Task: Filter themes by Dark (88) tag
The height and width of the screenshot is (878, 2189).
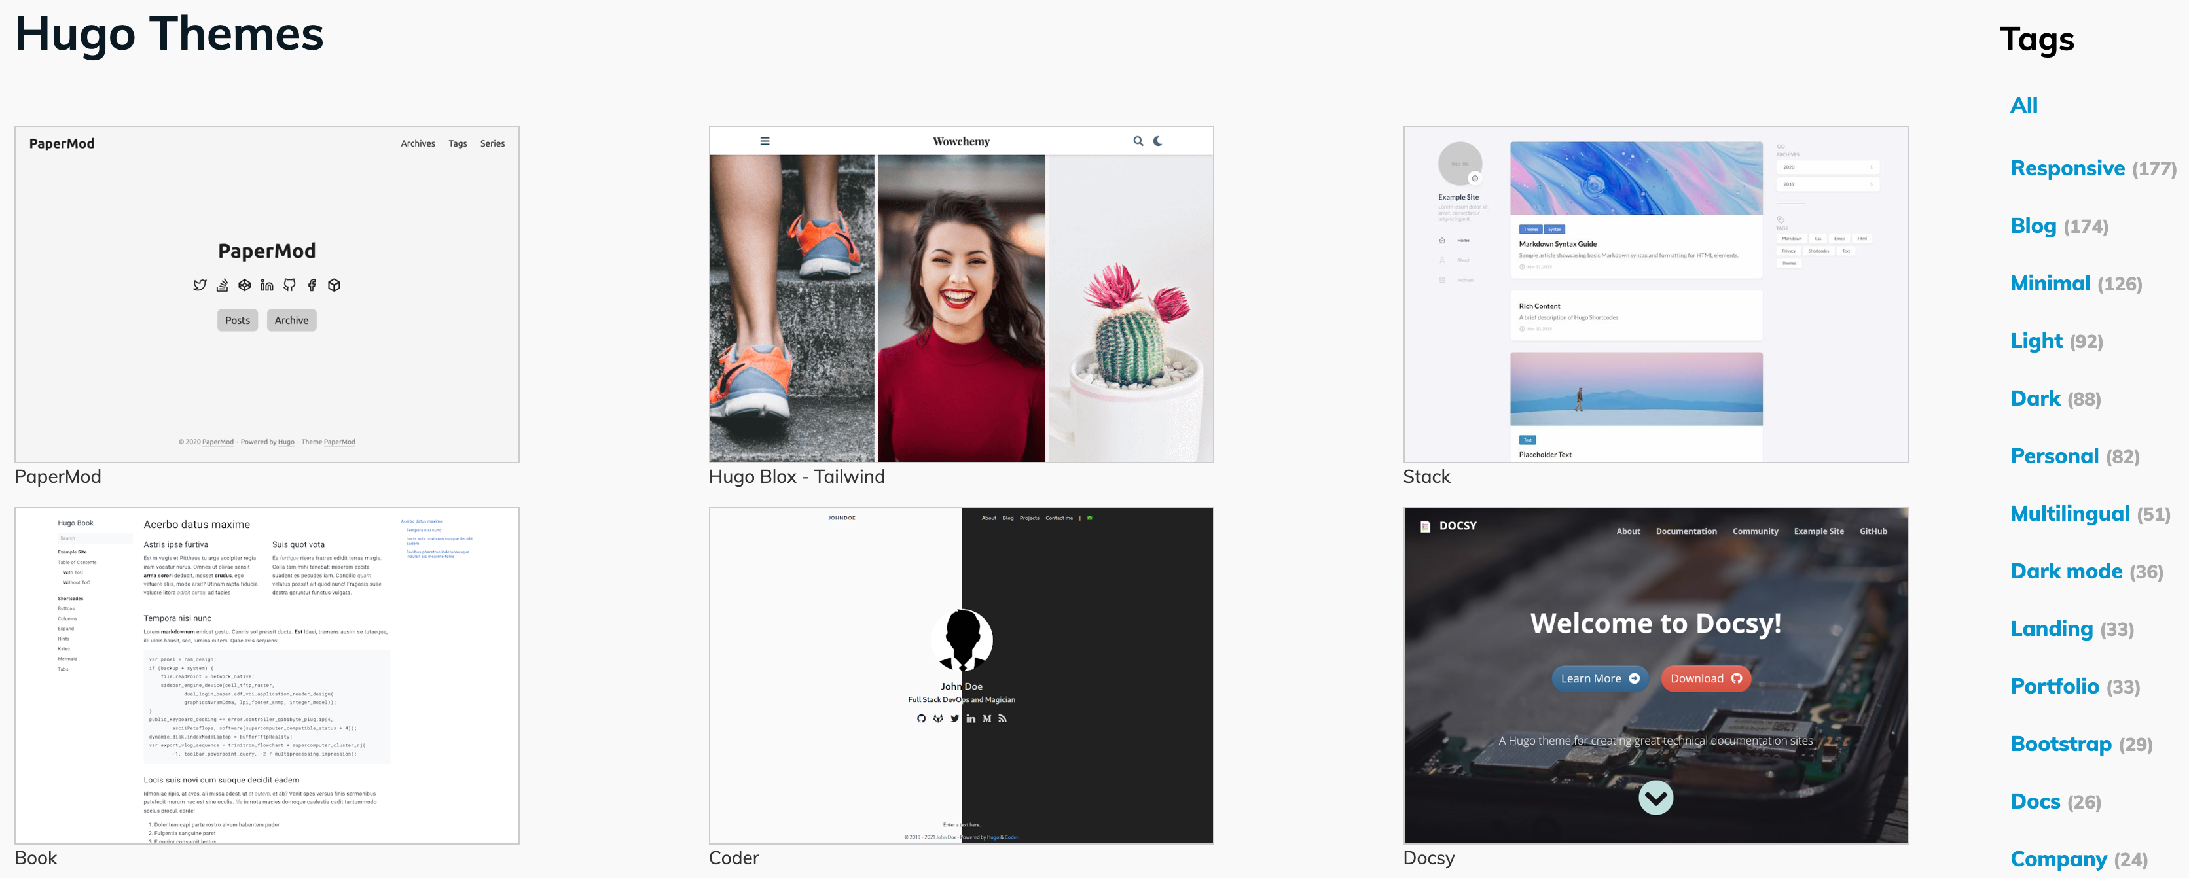Action: tap(2055, 398)
